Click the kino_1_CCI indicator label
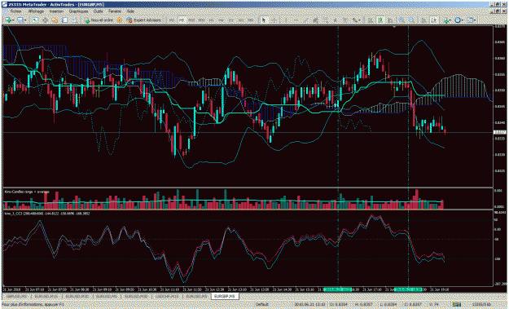The width and height of the screenshot is (509, 309). tap(47, 214)
